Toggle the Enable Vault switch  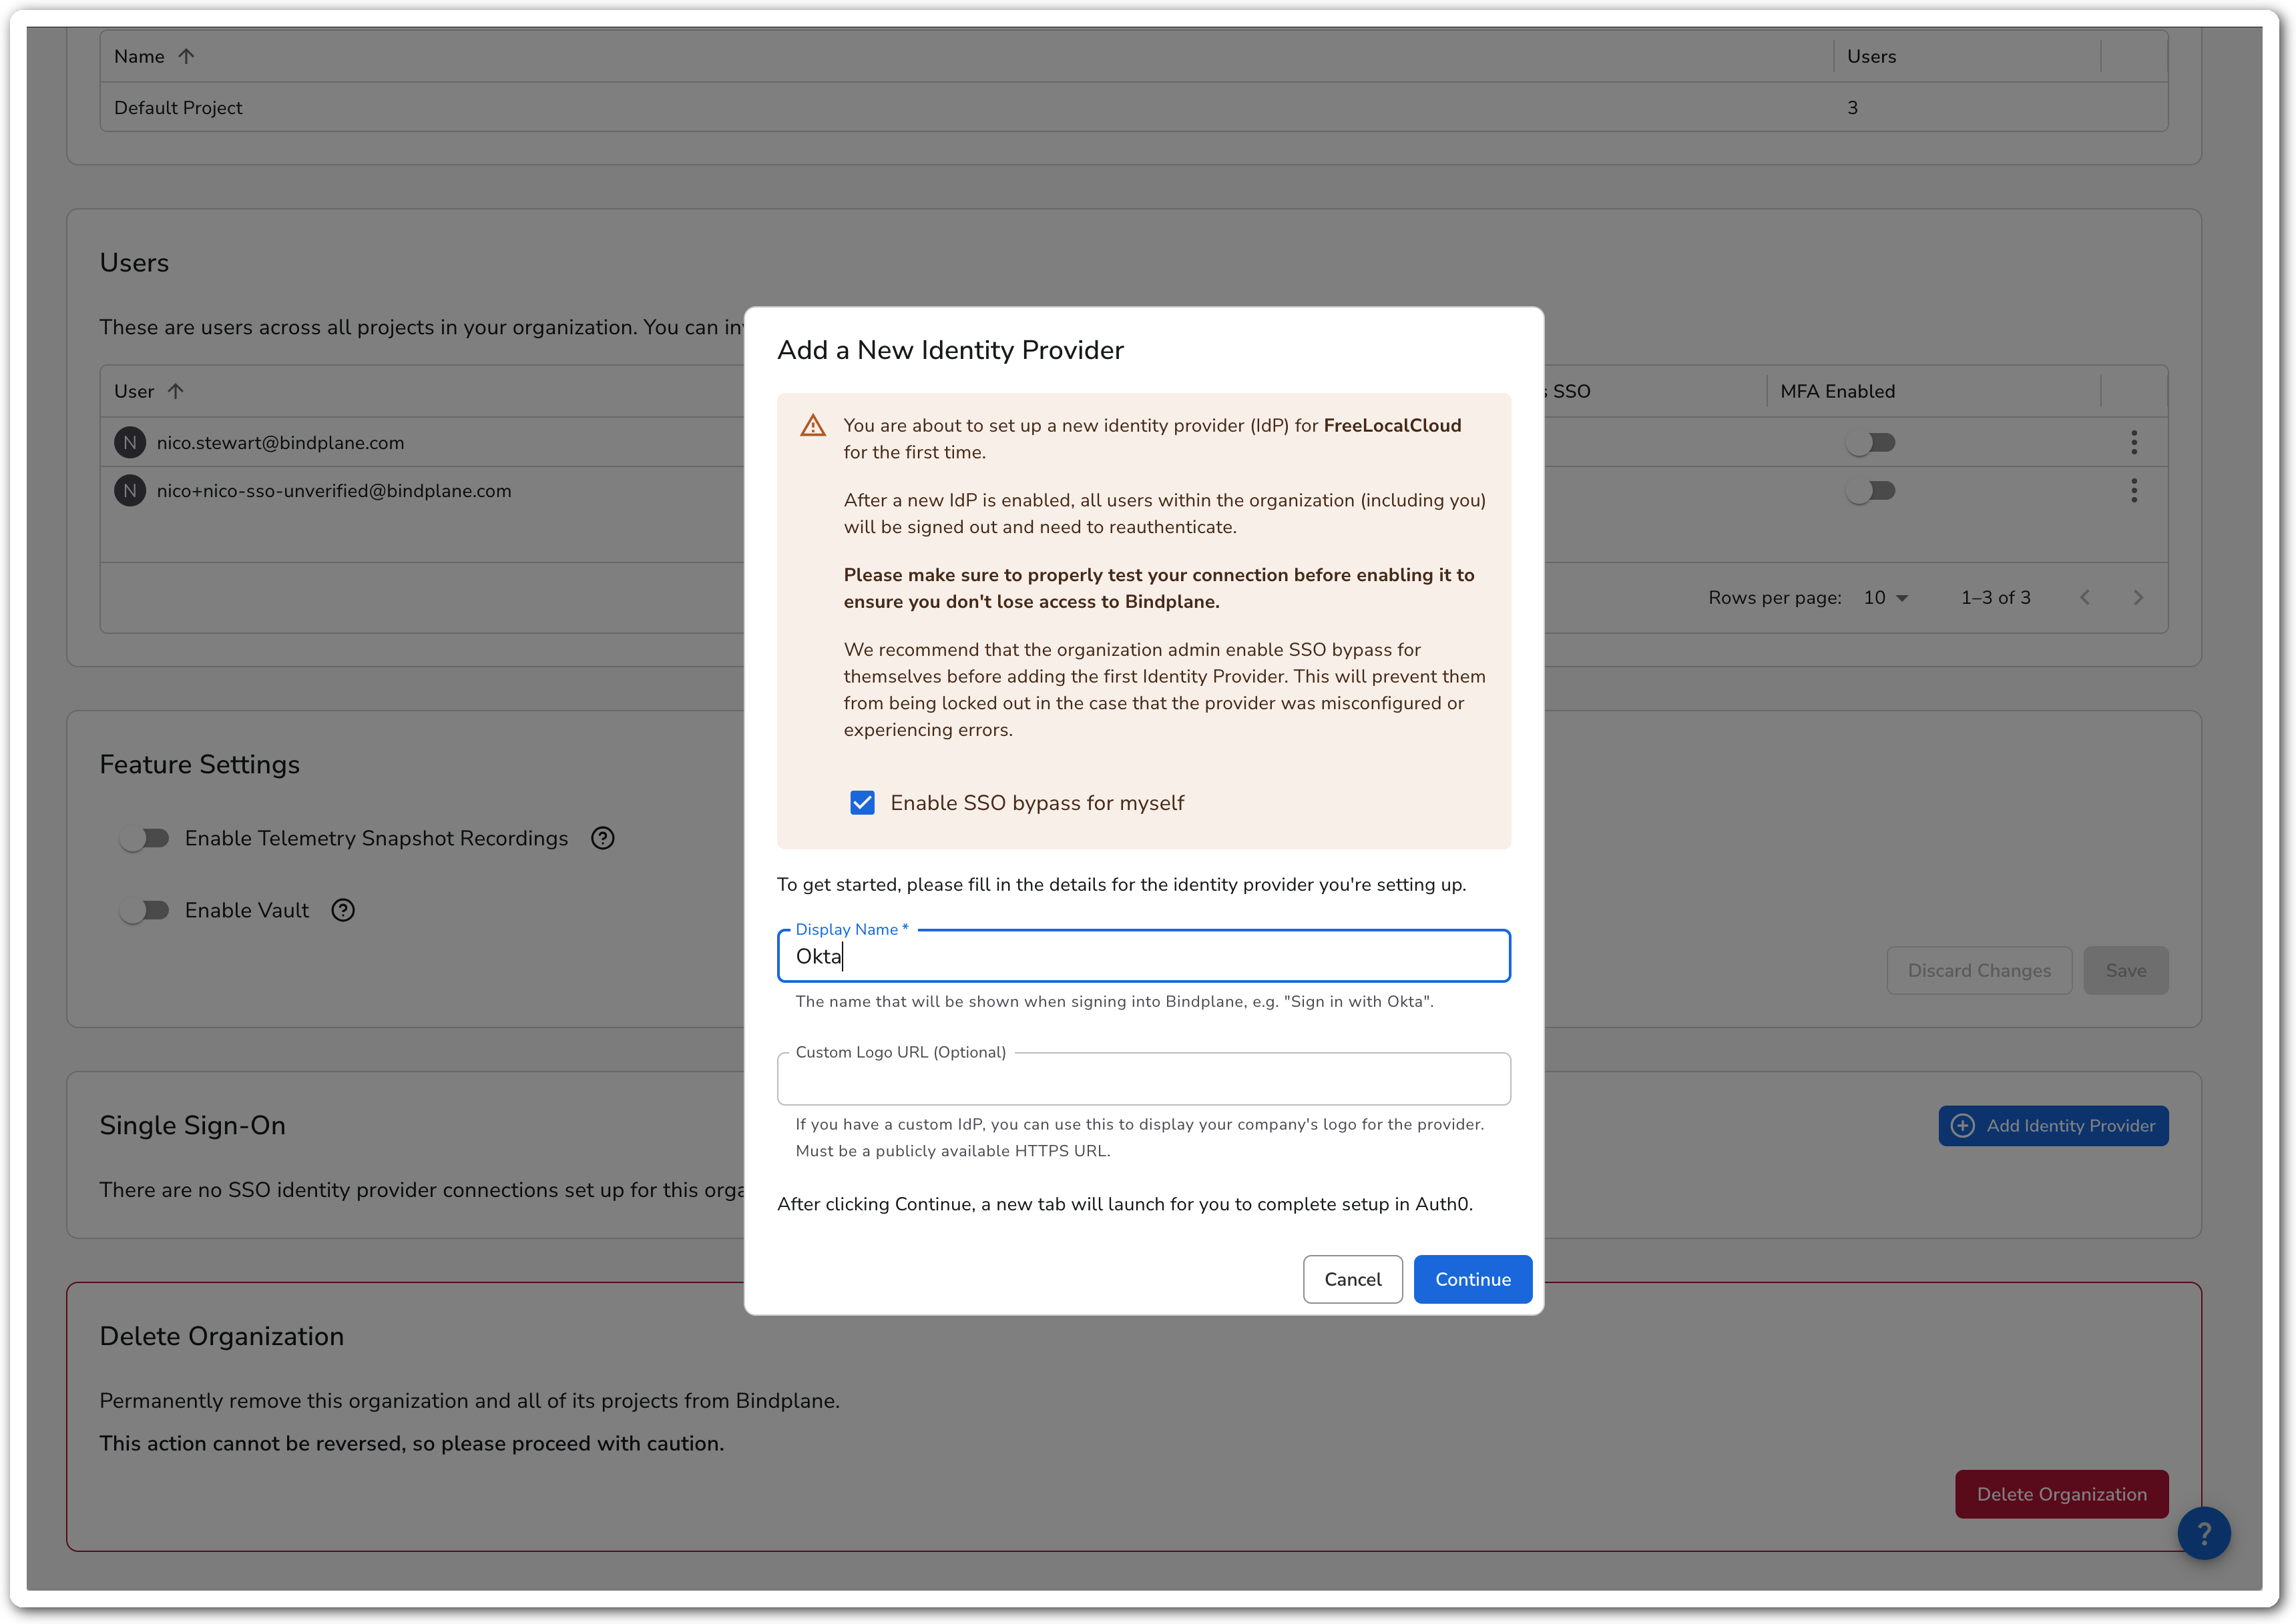pos(145,910)
